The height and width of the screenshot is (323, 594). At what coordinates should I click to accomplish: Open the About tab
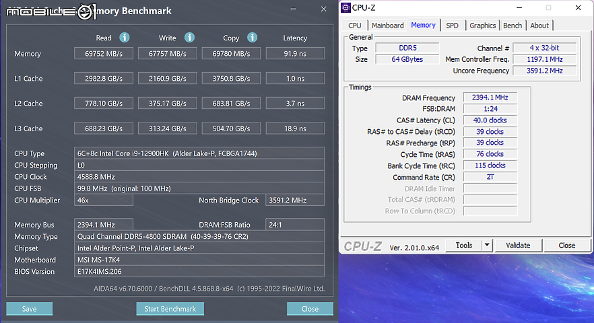(x=539, y=26)
